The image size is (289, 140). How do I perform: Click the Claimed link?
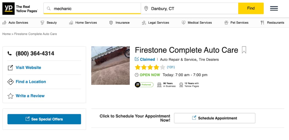click(x=148, y=60)
